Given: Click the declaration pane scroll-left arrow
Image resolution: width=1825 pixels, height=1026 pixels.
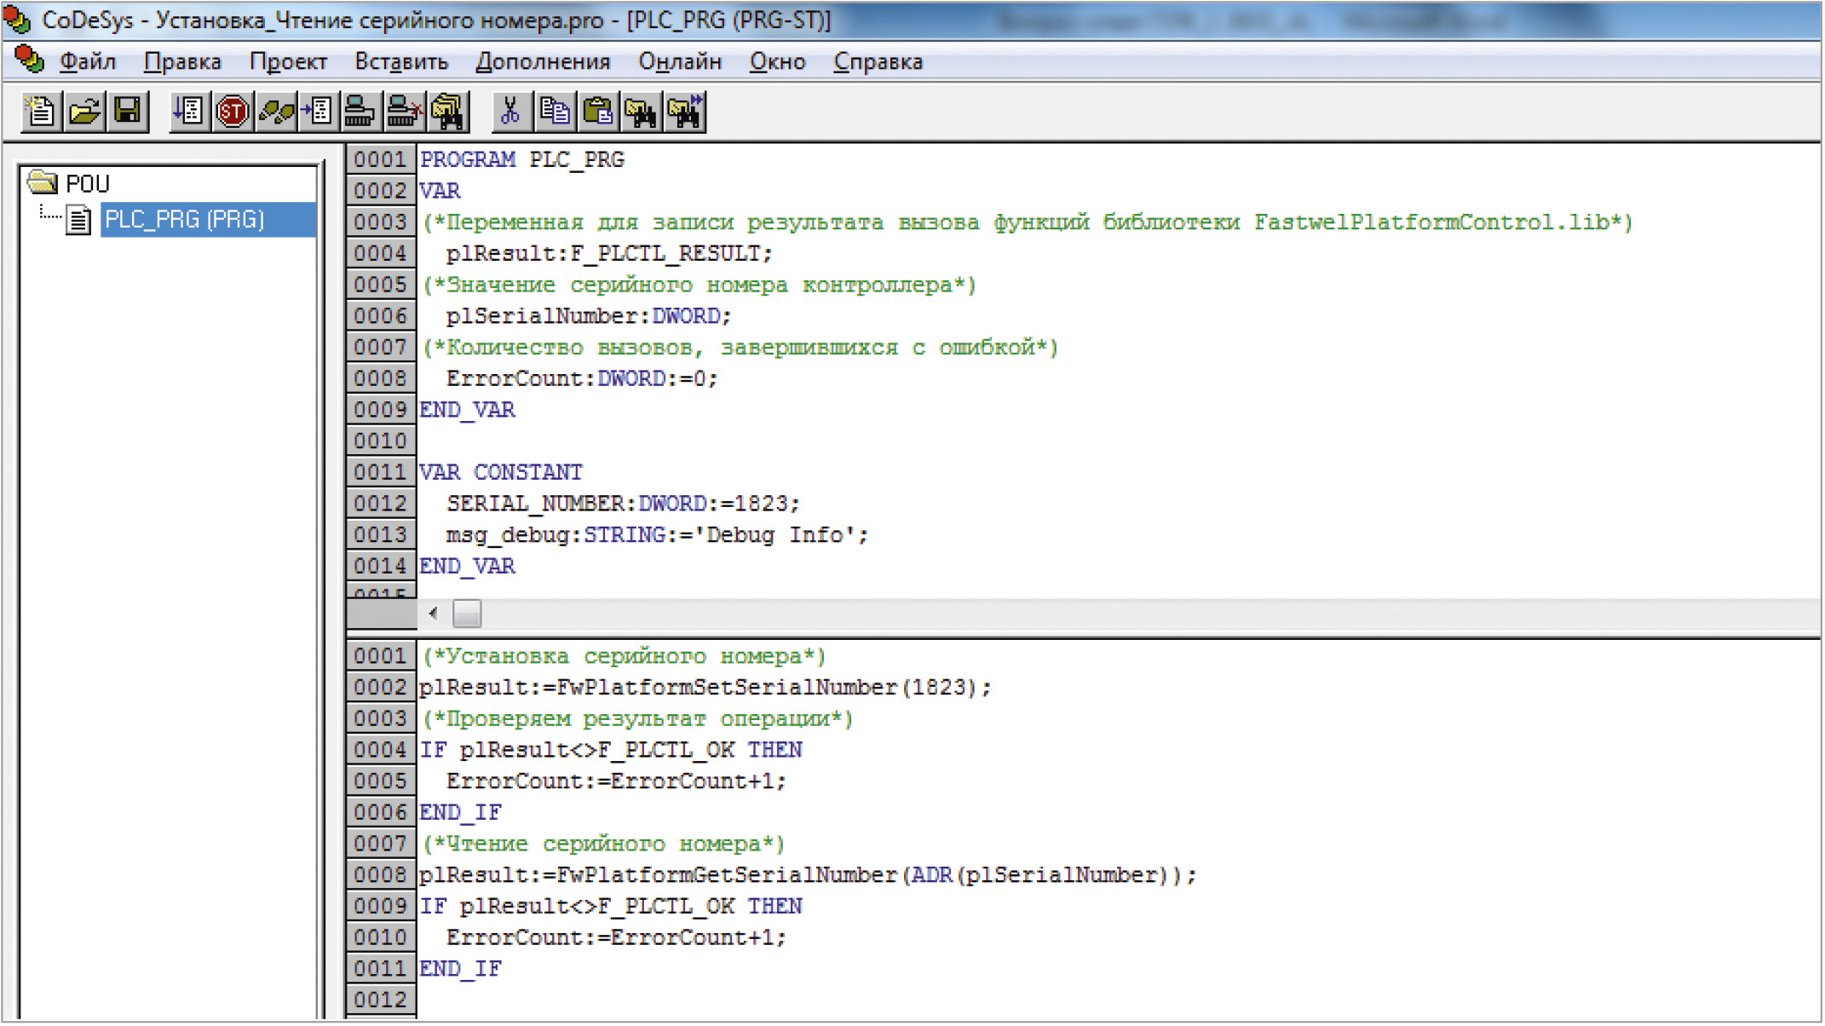Looking at the screenshot, I should [x=434, y=613].
